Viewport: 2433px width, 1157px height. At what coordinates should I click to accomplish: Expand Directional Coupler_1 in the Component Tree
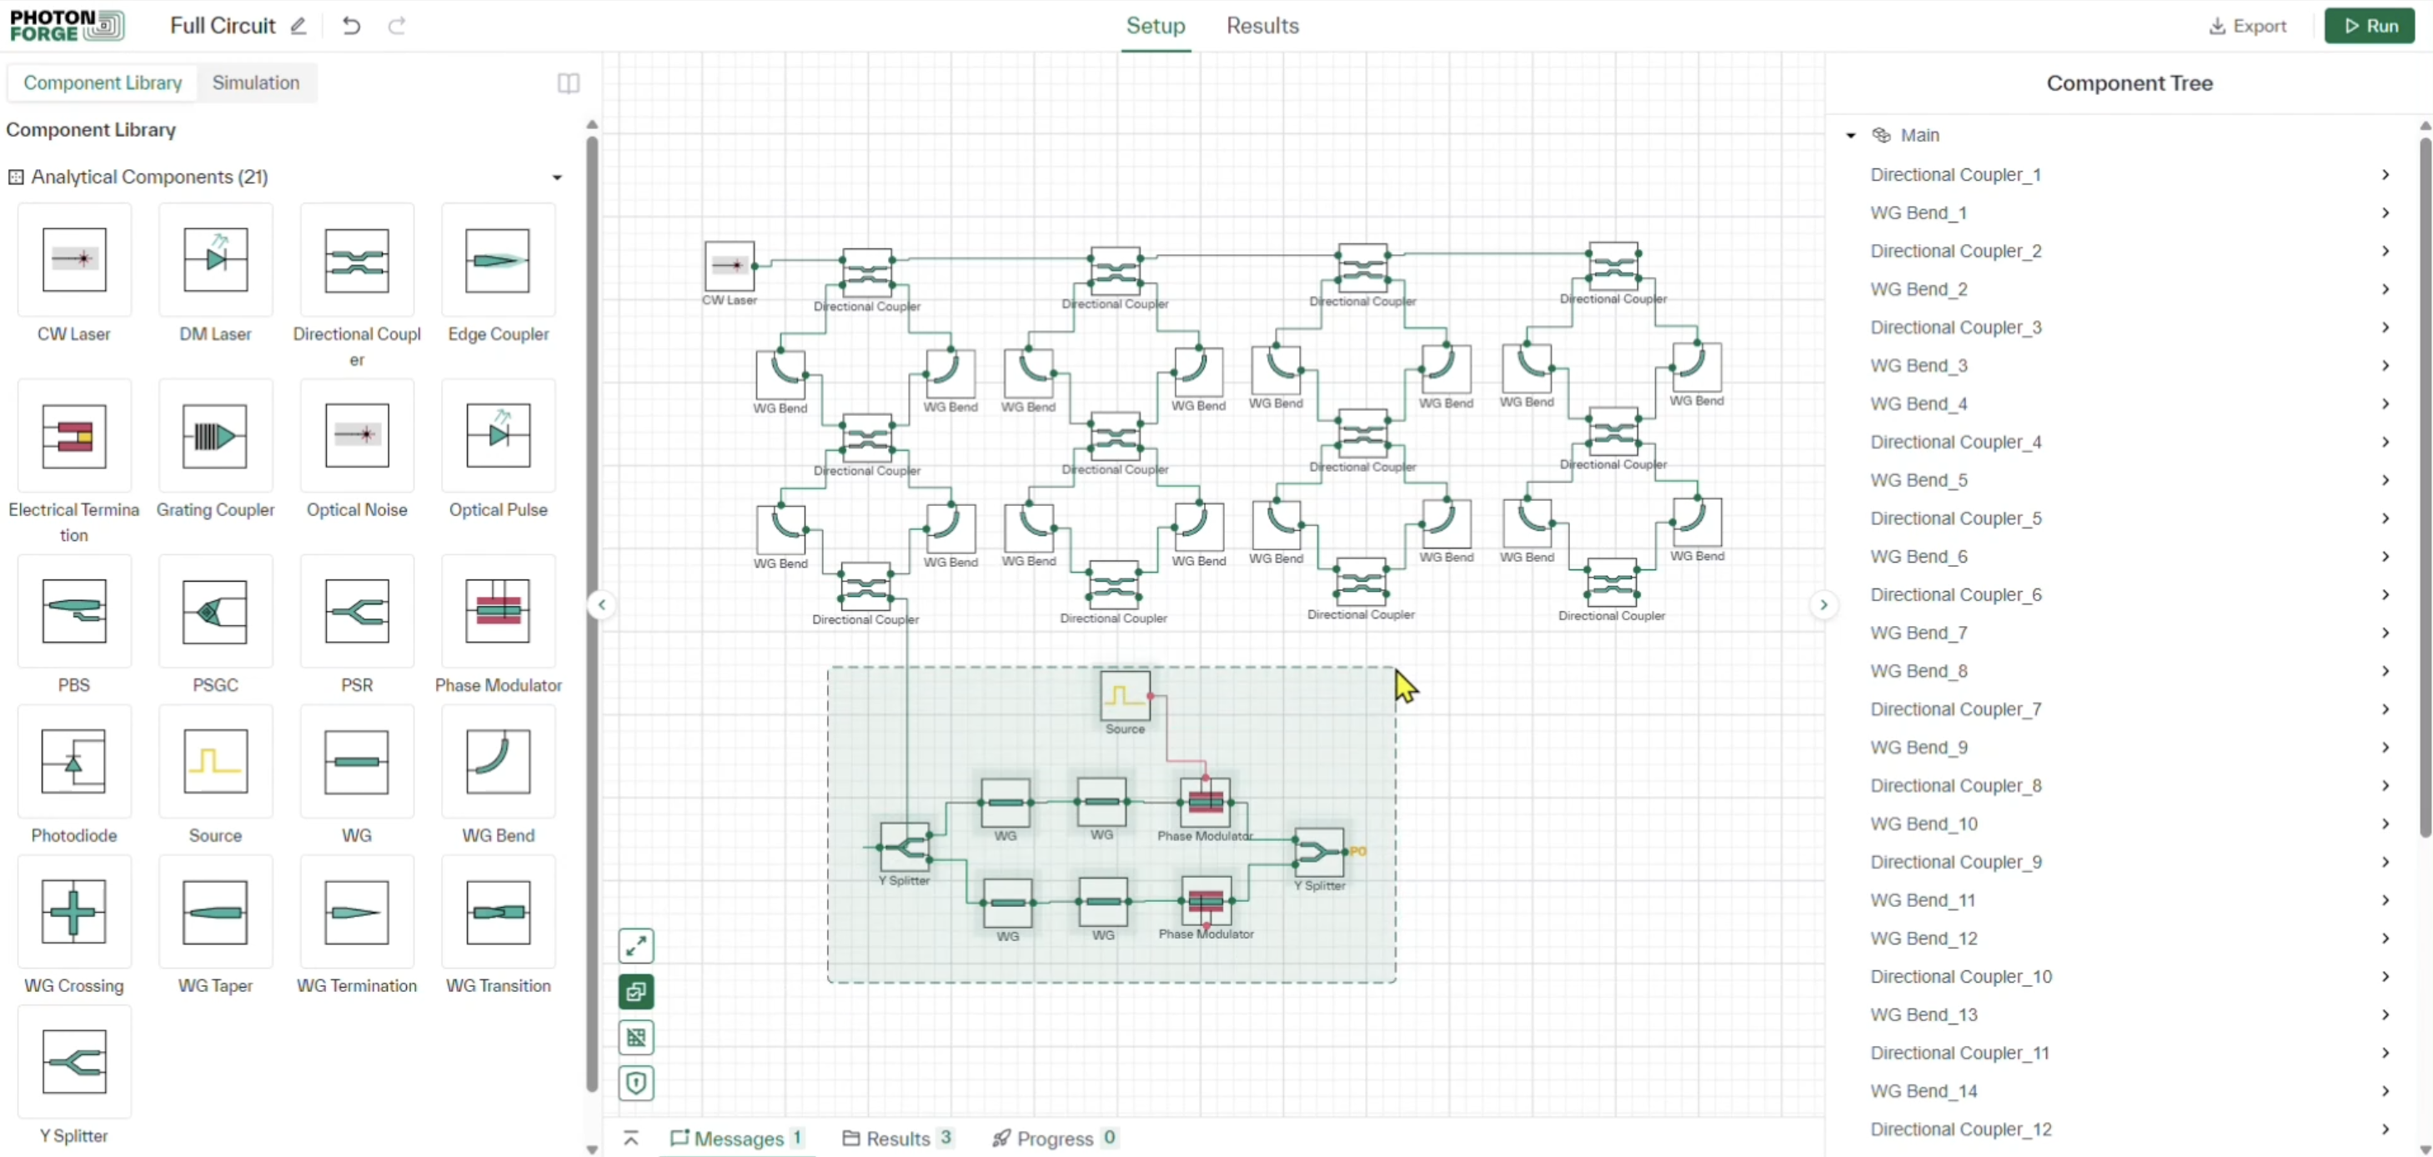pyautogui.click(x=2385, y=175)
